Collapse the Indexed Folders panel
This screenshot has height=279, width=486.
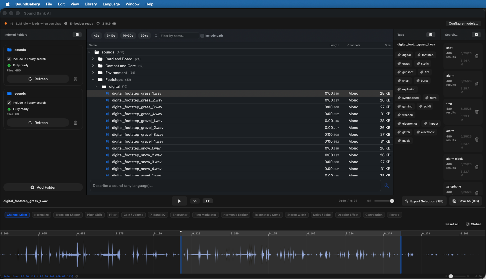tap(77, 35)
